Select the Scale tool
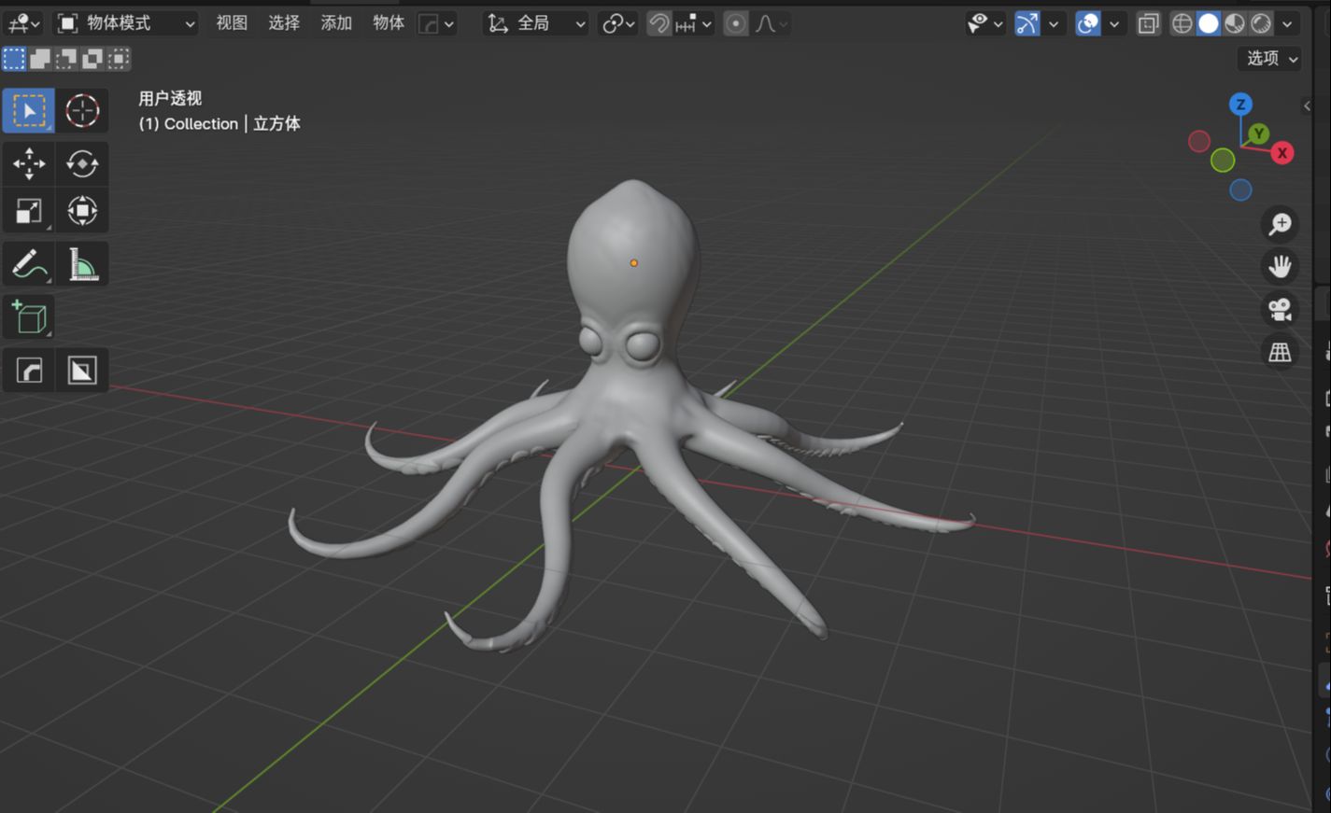 [29, 210]
